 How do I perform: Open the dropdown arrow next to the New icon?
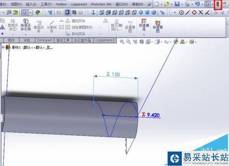point(162,5)
